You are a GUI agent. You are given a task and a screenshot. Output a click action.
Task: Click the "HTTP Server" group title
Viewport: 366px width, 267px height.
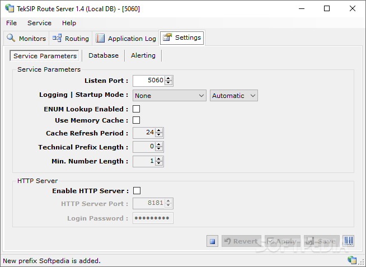(37, 181)
